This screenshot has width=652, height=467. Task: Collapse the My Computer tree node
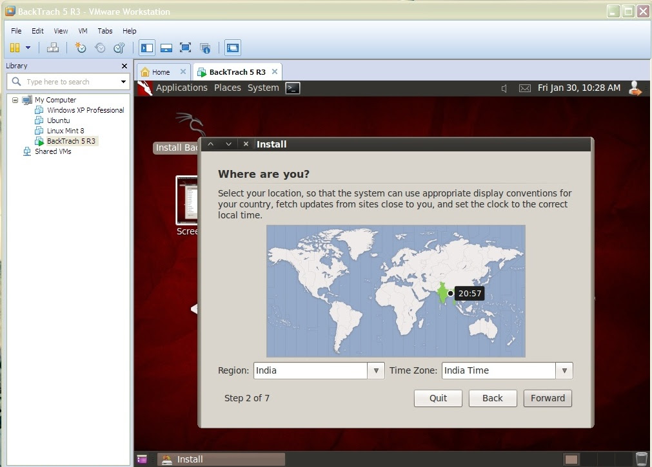(x=15, y=100)
